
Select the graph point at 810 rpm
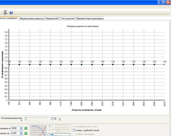(x=20, y=65)
